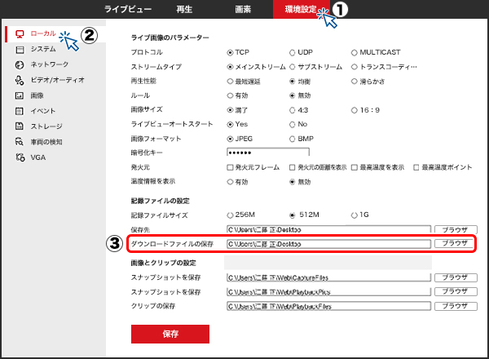This screenshot has width=489, height=359.
Task: Click the 画像 picture icon in sidebar
Action: pyautogui.click(x=20, y=95)
